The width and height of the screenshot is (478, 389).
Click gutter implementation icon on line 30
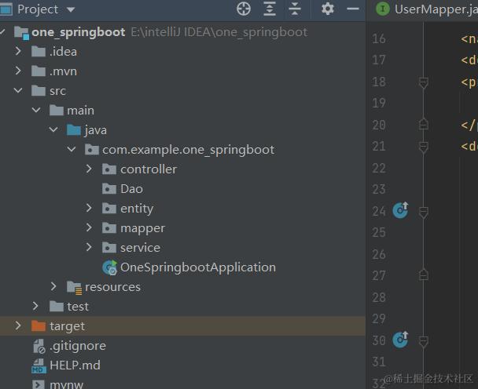[x=400, y=339]
